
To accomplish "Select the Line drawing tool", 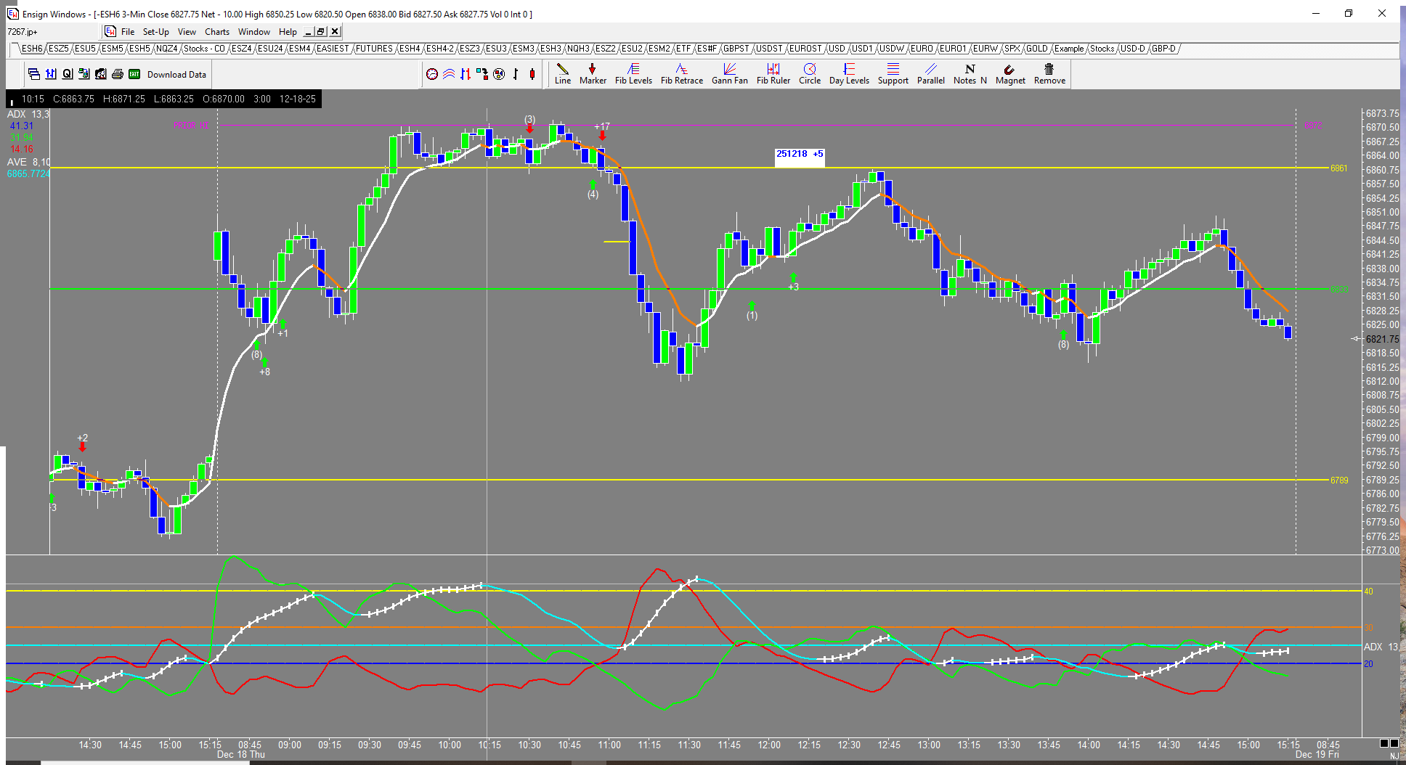I will (562, 73).
